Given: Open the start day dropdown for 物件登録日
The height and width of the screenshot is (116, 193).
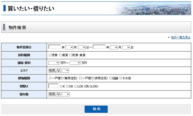Looking at the screenshot, I should pyautogui.click(x=82, y=47).
